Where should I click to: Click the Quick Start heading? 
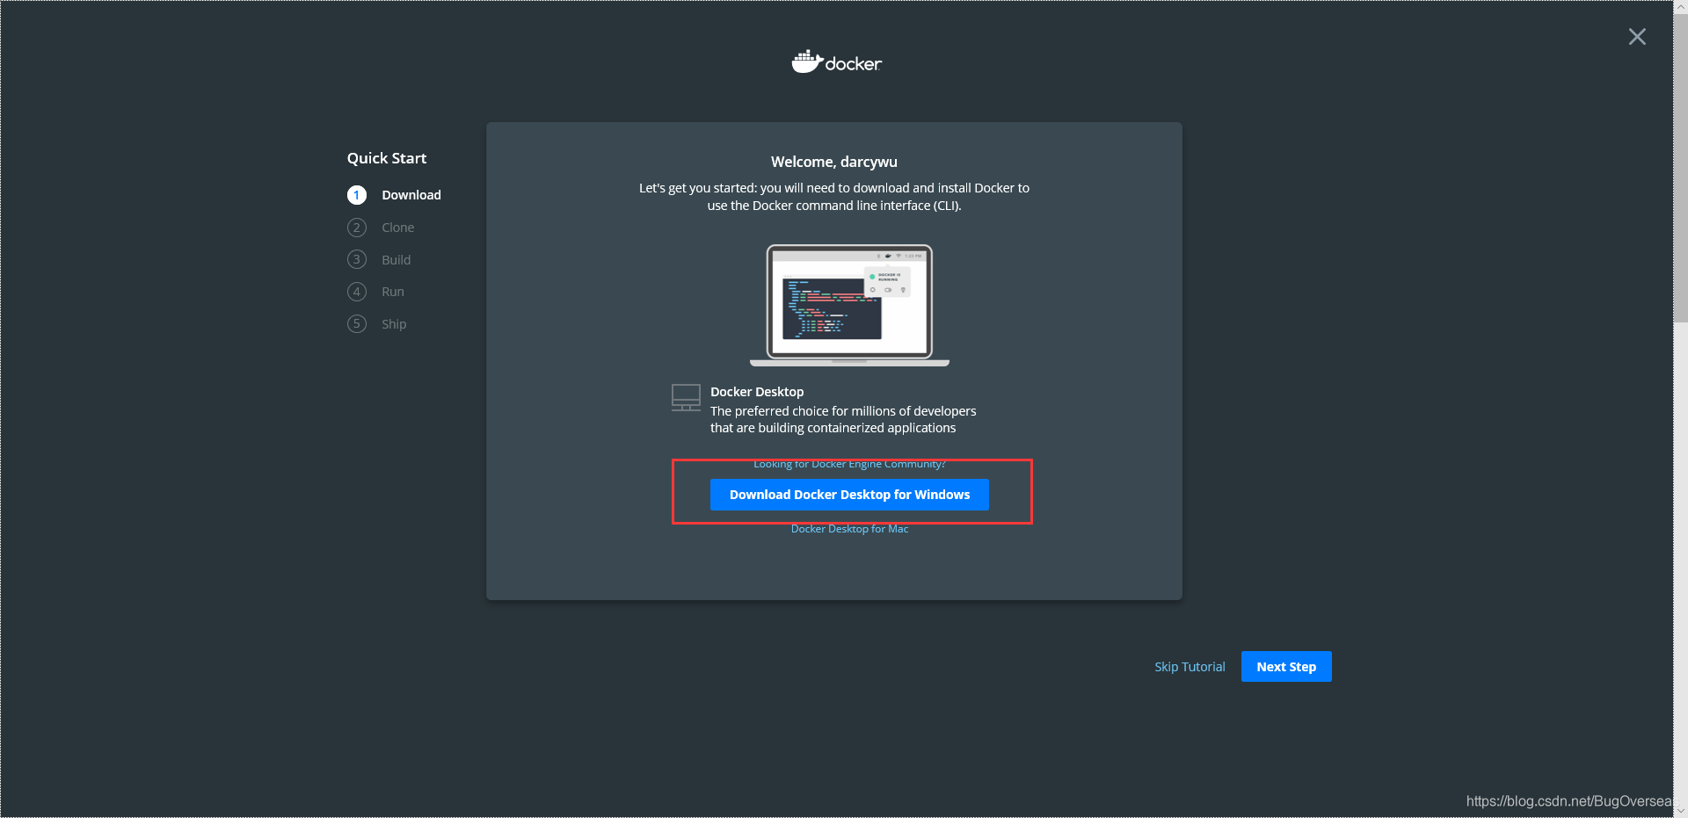coord(387,158)
